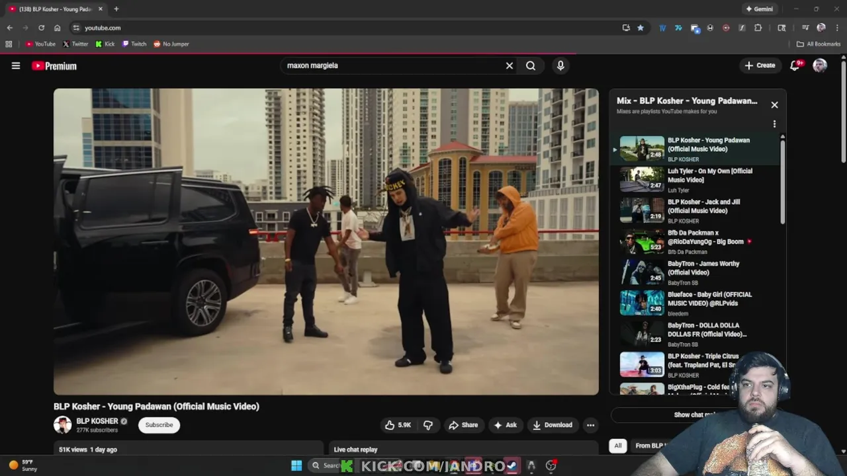Open the YouTube bookmark

point(40,44)
